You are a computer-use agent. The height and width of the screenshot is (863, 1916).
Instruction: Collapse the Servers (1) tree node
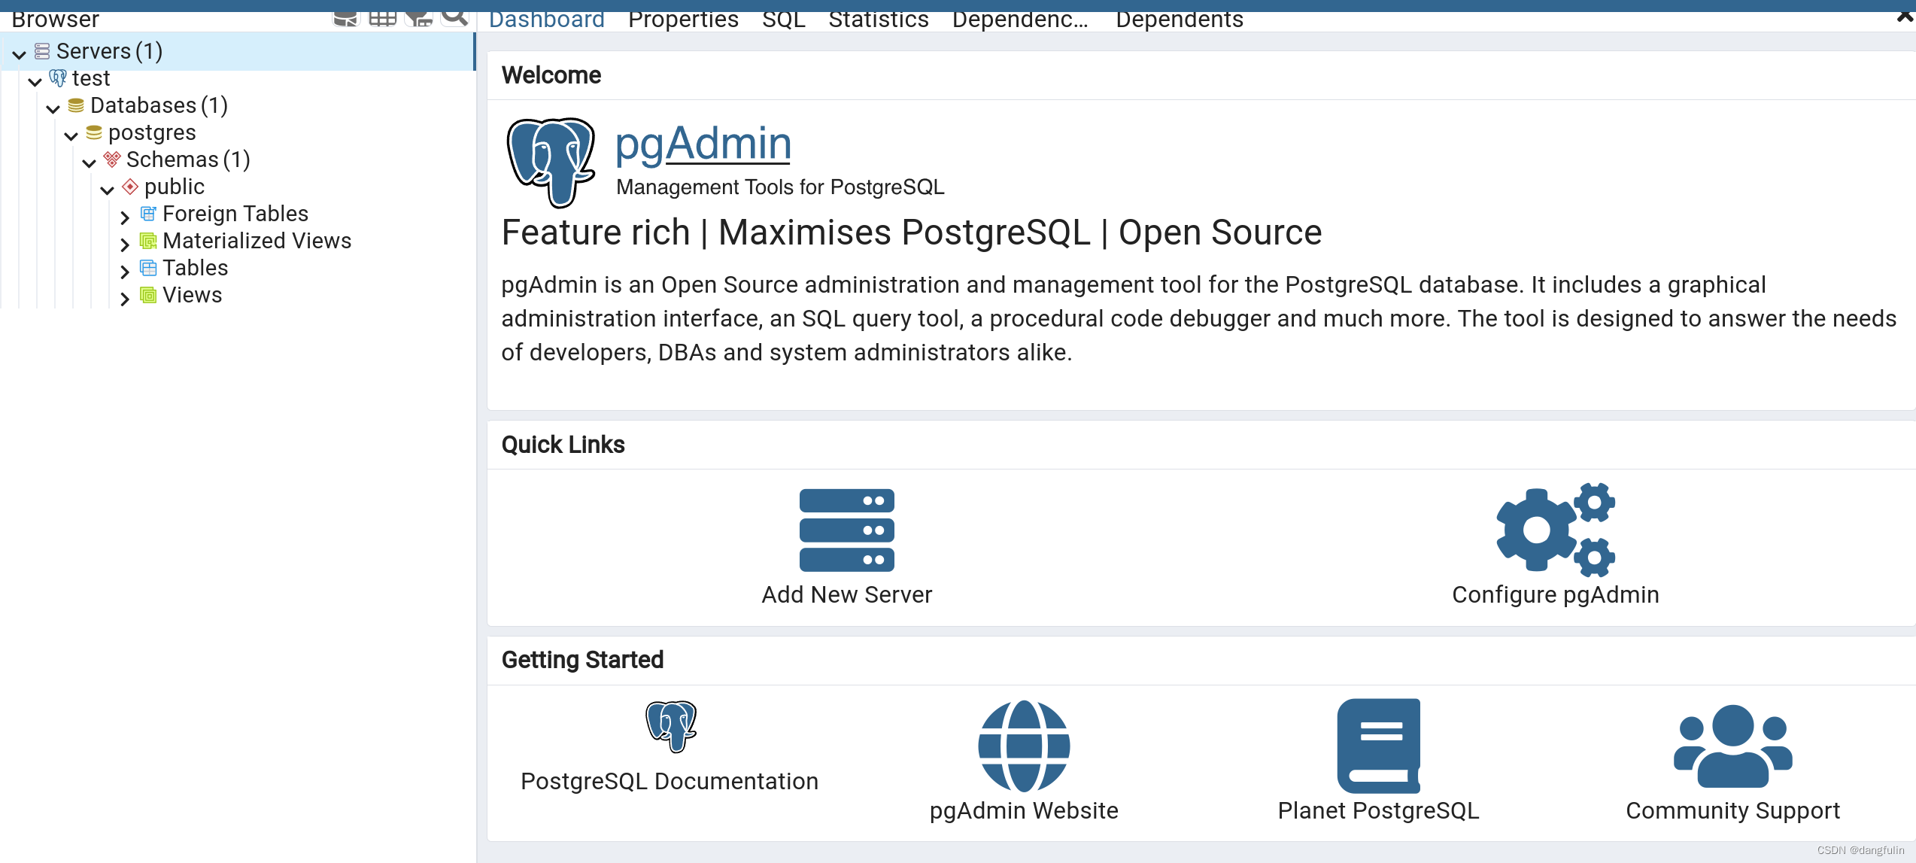[x=19, y=53]
